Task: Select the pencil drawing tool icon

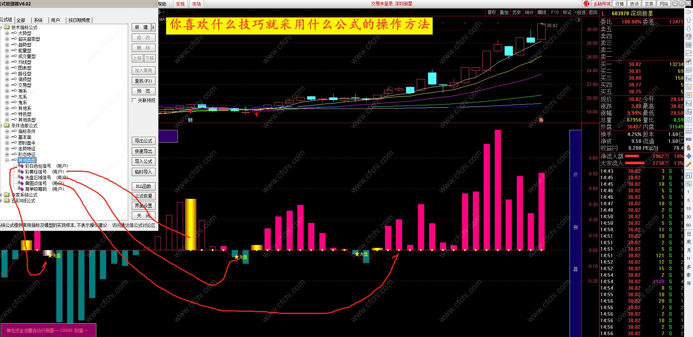Action: click(688, 164)
